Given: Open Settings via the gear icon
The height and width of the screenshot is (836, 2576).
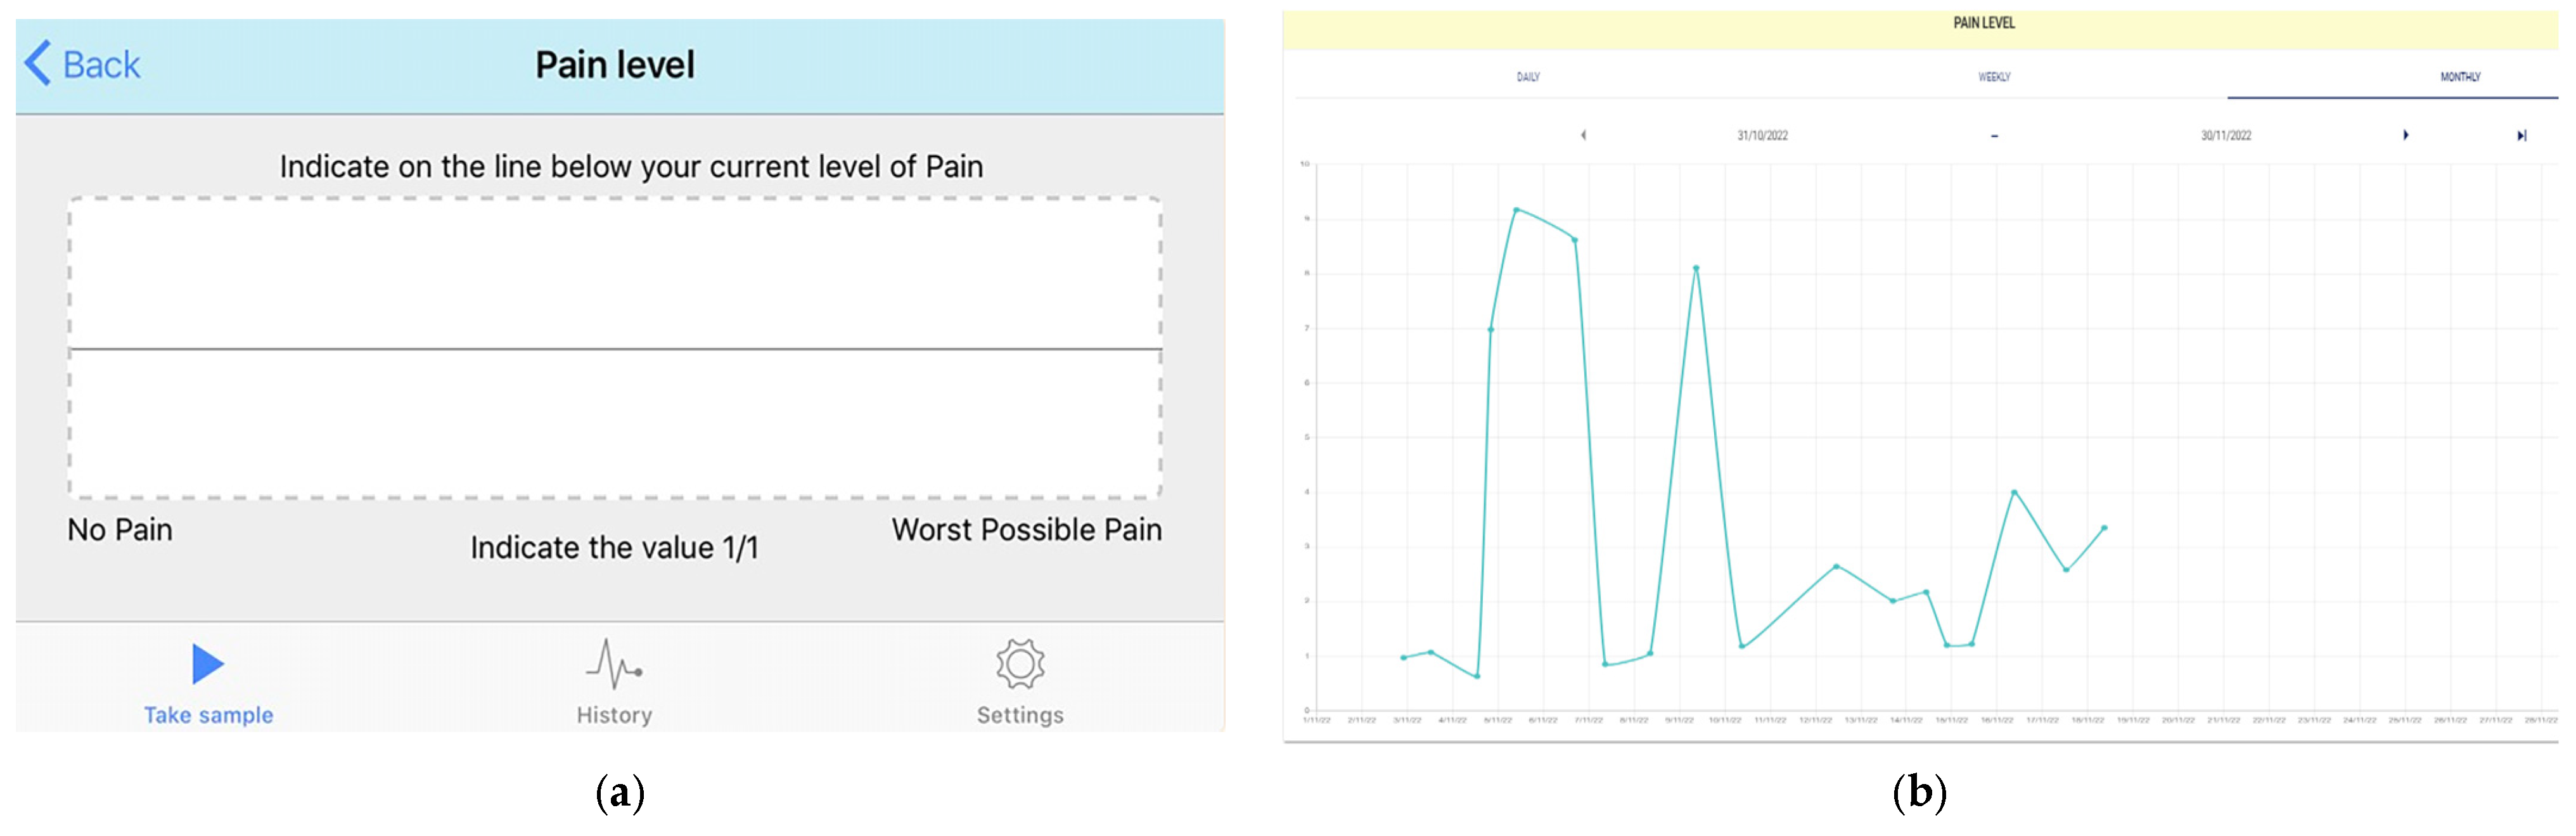Looking at the screenshot, I should pyautogui.click(x=1019, y=664).
